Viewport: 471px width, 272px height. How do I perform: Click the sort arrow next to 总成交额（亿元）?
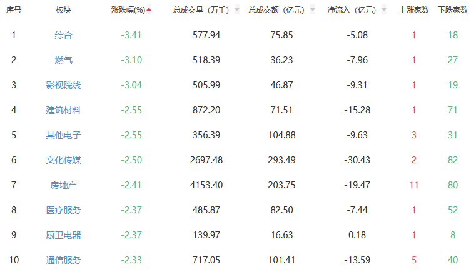click(311, 10)
